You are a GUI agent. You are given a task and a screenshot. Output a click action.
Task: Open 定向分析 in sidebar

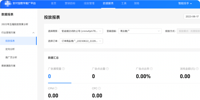(x=10, y=49)
